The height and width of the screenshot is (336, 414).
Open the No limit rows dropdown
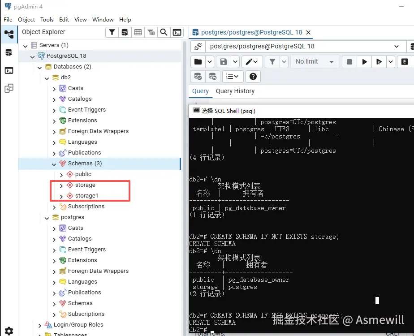pyautogui.click(x=315, y=62)
